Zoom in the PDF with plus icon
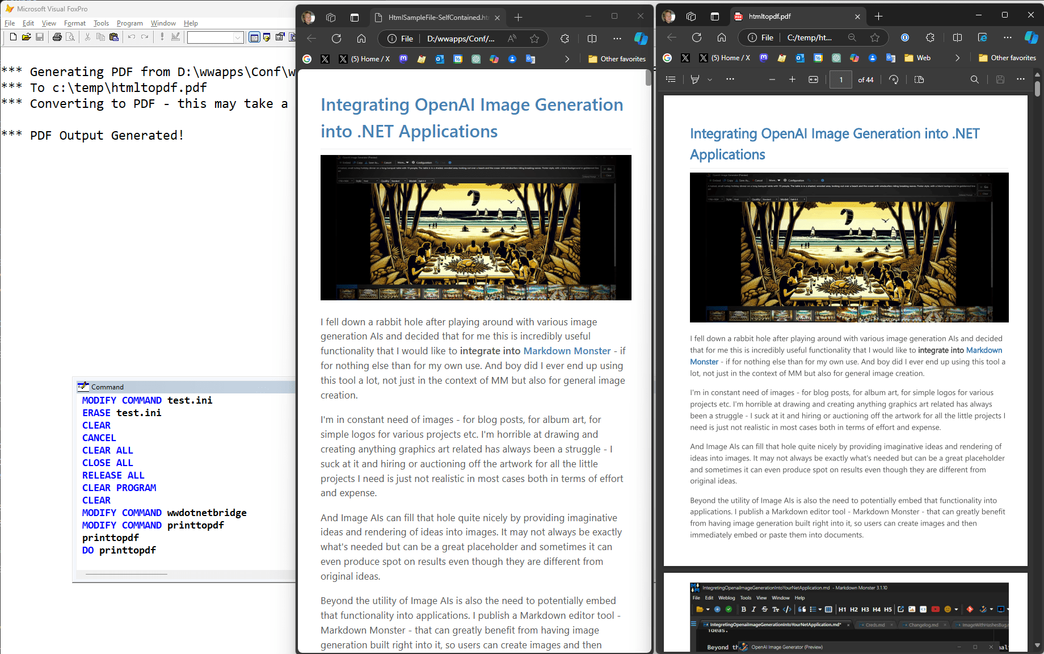1044x654 pixels. point(792,79)
